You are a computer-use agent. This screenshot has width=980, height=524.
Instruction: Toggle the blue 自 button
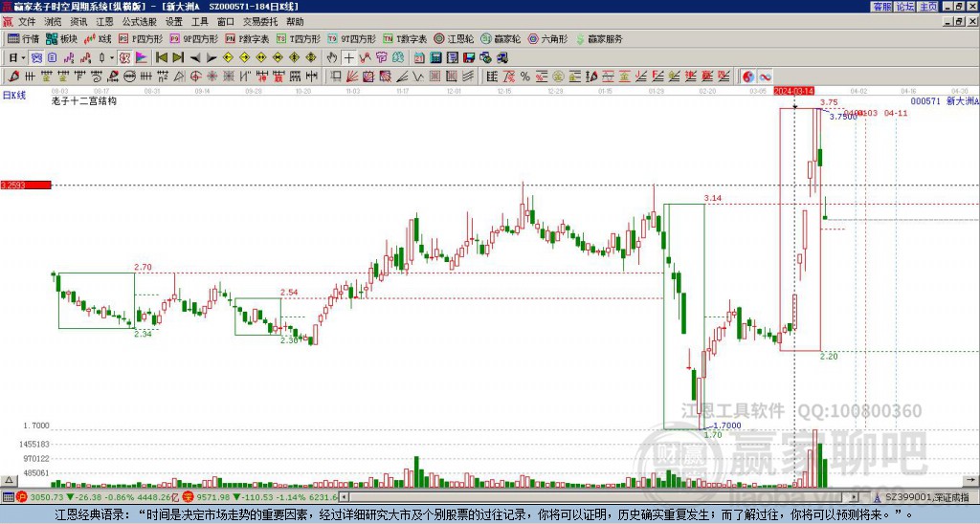coord(52,57)
